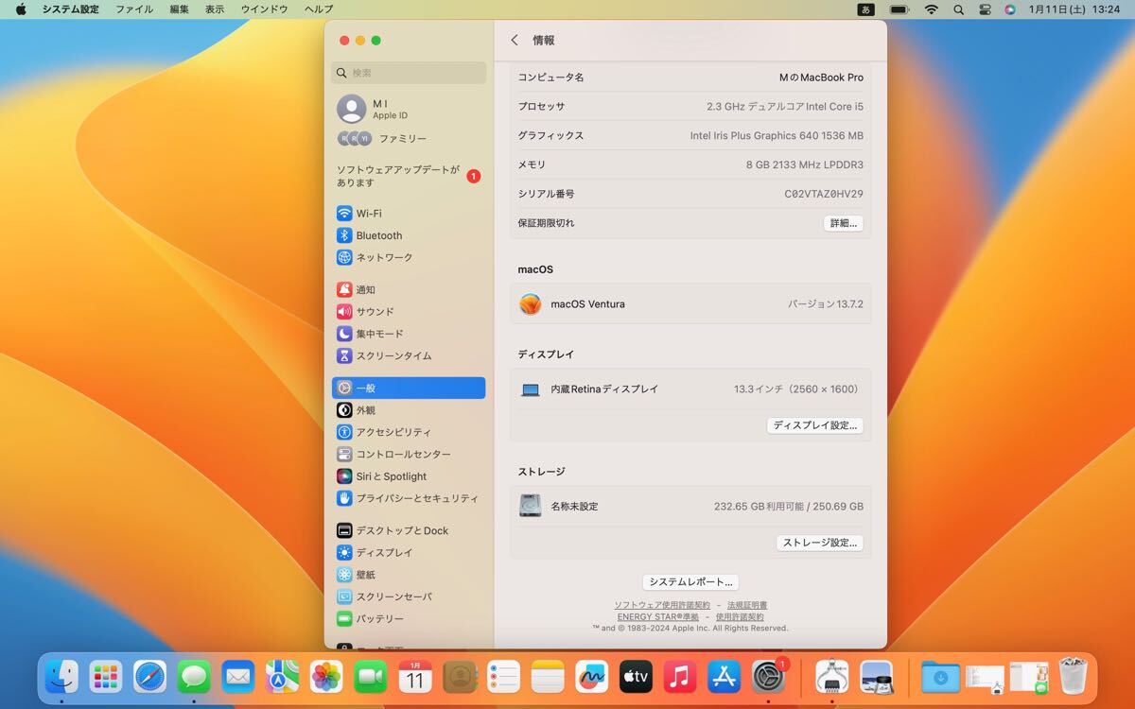Screen dimensions: 1135x709
Task: Open the 編集 menu
Action: pos(180,9)
